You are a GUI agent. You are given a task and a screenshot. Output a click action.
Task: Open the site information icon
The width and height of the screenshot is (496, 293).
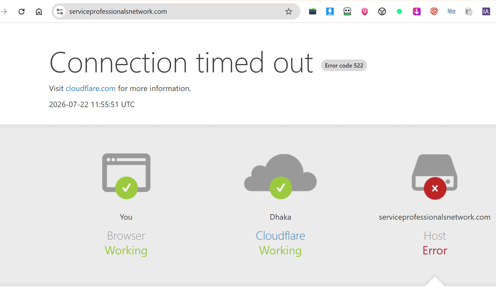60,12
